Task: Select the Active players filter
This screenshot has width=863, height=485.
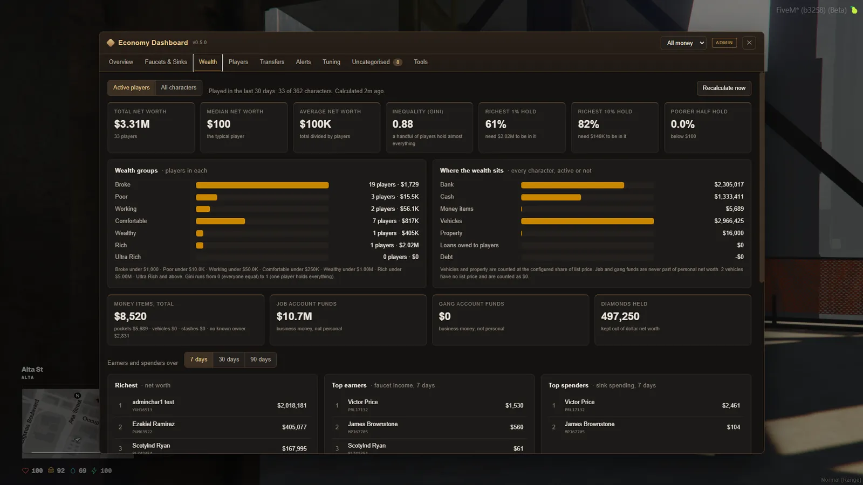Action: click(x=132, y=87)
